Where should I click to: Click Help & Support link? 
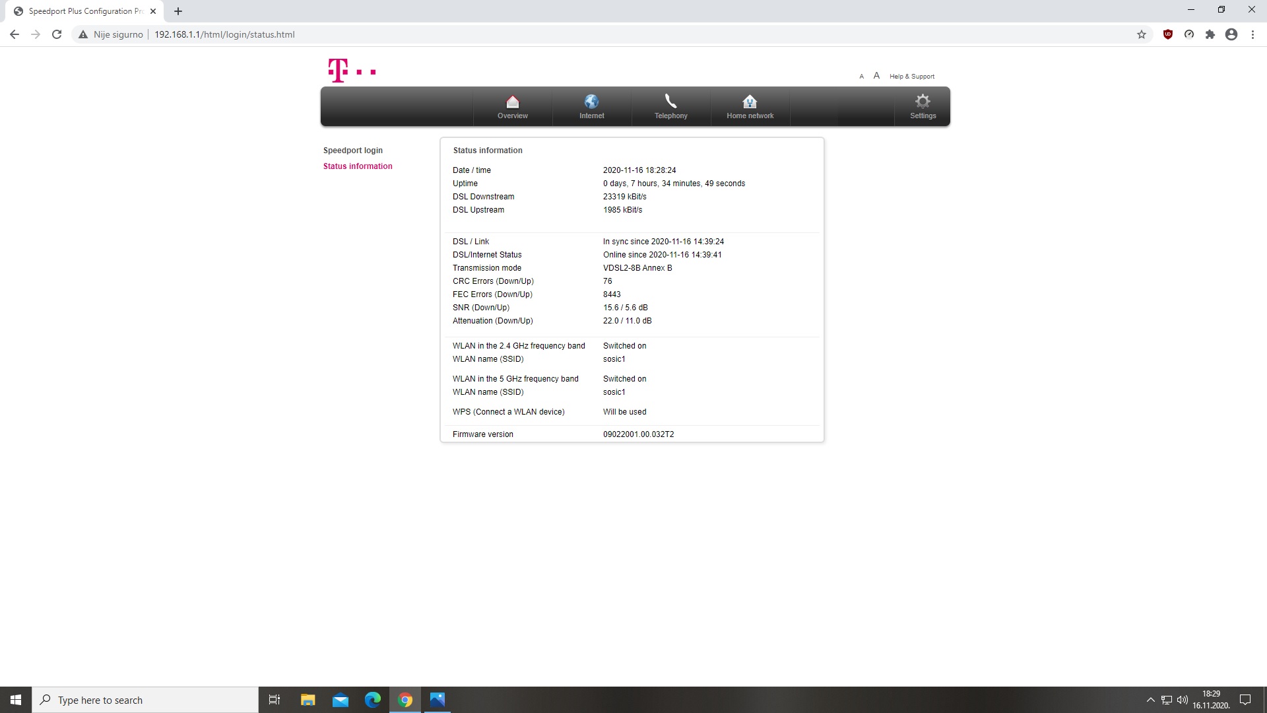pos(911,77)
